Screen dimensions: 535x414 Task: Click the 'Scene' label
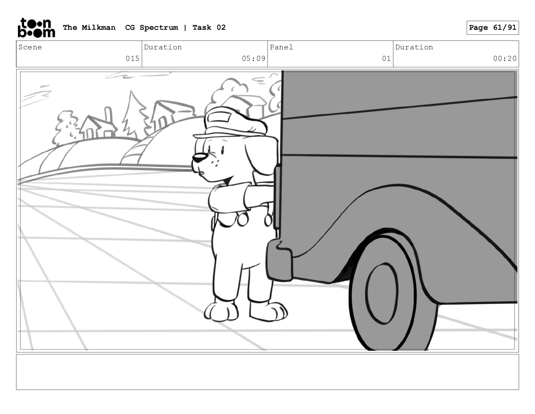coord(30,47)
